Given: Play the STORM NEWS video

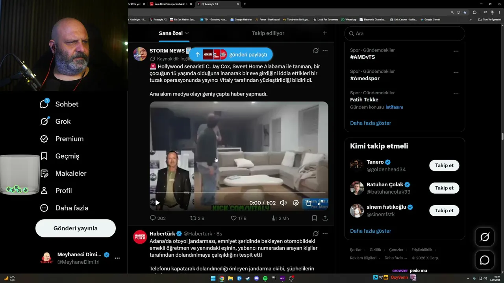Looking at the screenshot, I should tap(157, 203).
